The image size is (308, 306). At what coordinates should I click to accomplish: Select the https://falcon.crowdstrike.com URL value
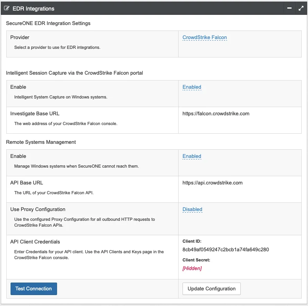[x=216, y=113]
